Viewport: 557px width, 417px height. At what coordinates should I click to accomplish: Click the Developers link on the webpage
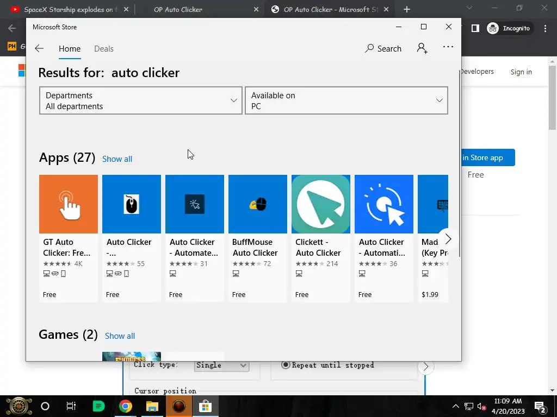pyautogui.click(x=478, y=72)
